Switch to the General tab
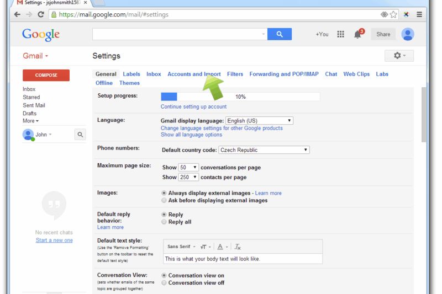 point(106,74)
